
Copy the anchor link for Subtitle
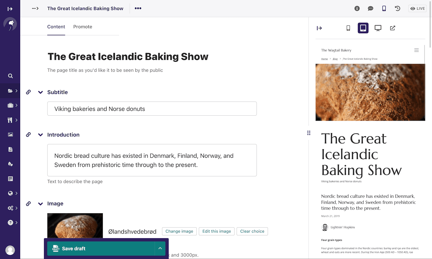click(28, 92)
